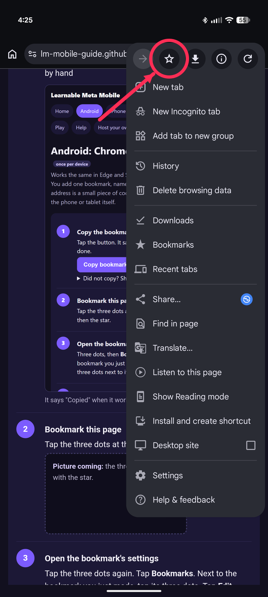Tap the Copy bookmark button
The width and height of the screenshot is (268, 597).
tap(102, 265)
